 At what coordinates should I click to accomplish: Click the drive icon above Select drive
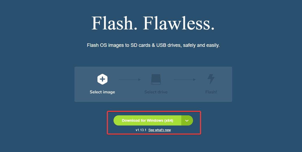(156, 79)
